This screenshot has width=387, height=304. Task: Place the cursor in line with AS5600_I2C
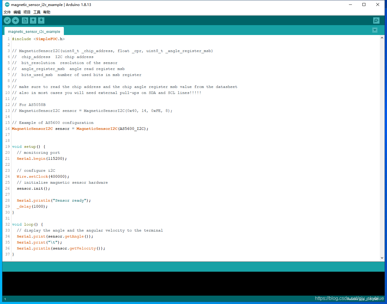tap(80, 129)
